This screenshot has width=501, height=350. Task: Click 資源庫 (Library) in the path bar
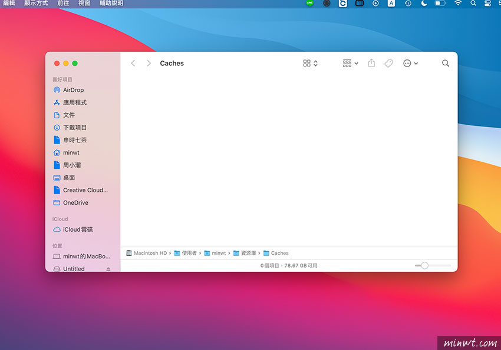(245, 253)
